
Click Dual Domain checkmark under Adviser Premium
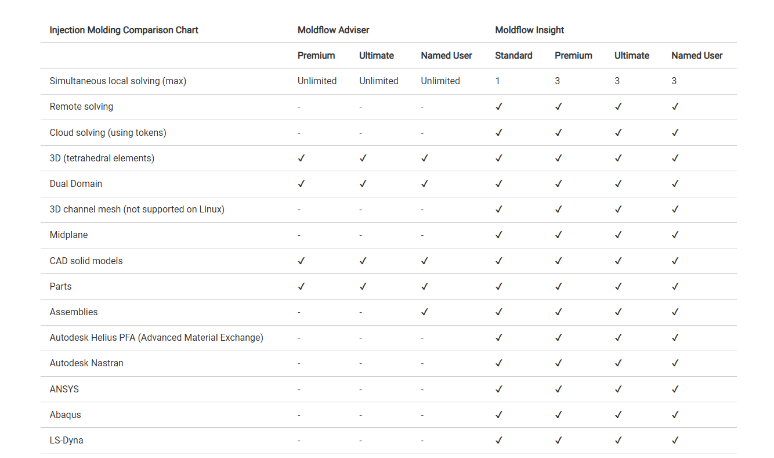301,184
